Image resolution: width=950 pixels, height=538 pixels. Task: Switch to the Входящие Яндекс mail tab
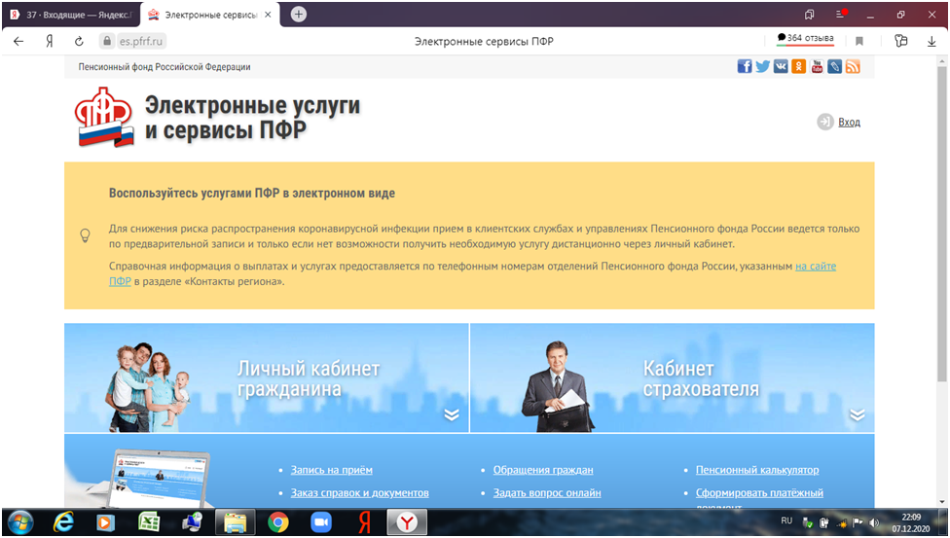coord(71,15)
